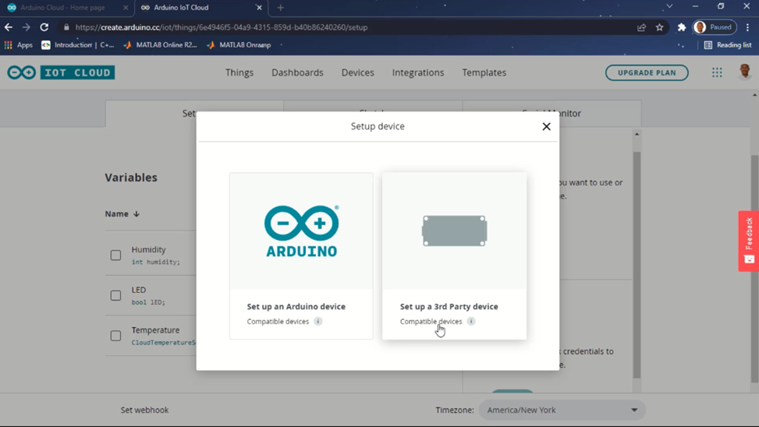Click the side panel scrollbar
Screen dimensions: 759x427
click(x=637, y=264)
